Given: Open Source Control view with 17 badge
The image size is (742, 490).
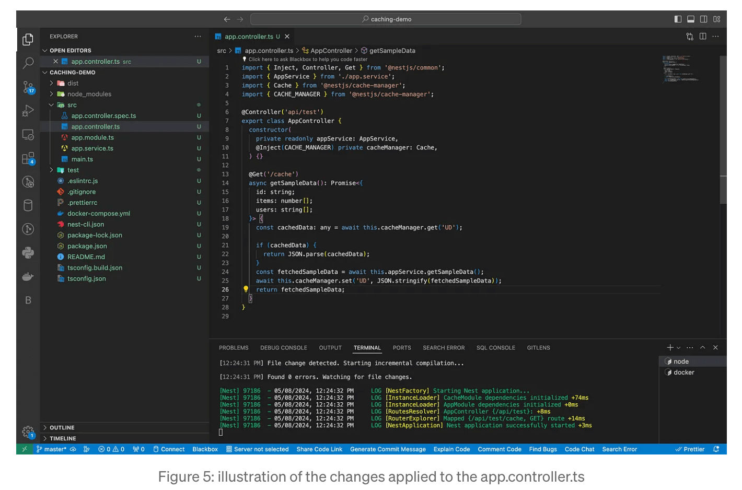Looking at the screenshot, I should pyautogui.click(x=28, y=87).
